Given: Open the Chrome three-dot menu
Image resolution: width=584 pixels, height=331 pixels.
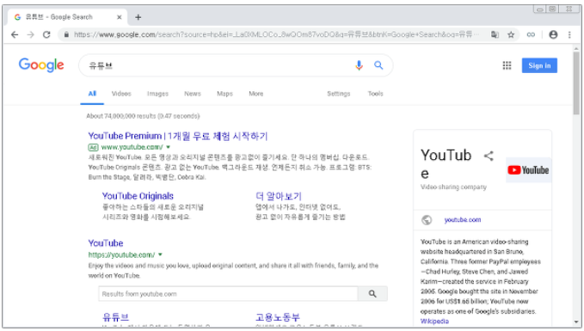Looking at the screenshot, I should [569, 34].
